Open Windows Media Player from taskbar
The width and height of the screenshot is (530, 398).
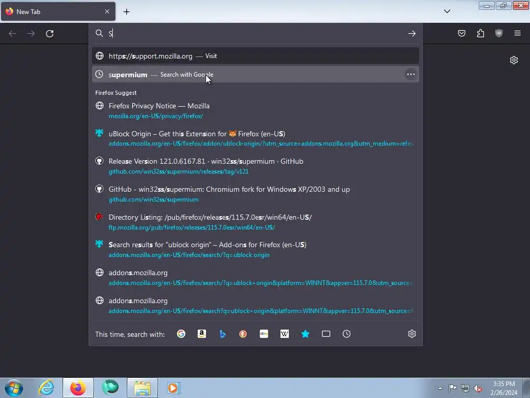point(174,388)
